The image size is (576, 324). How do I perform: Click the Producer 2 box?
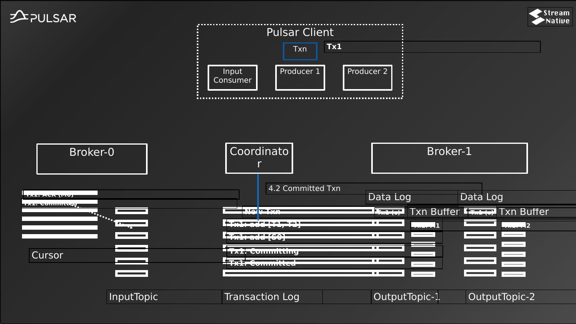(368, 78)
